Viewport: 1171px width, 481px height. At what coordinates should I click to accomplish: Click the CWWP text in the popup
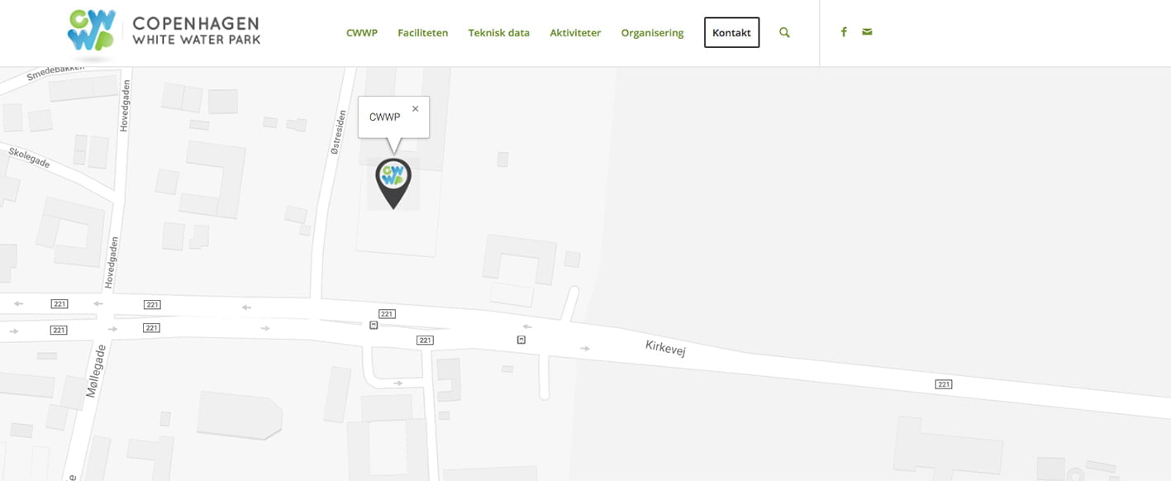(384, 117)
